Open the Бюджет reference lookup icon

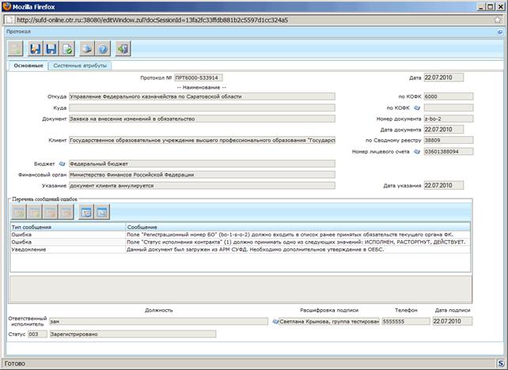pyautogui.click(x=62, y=164)
